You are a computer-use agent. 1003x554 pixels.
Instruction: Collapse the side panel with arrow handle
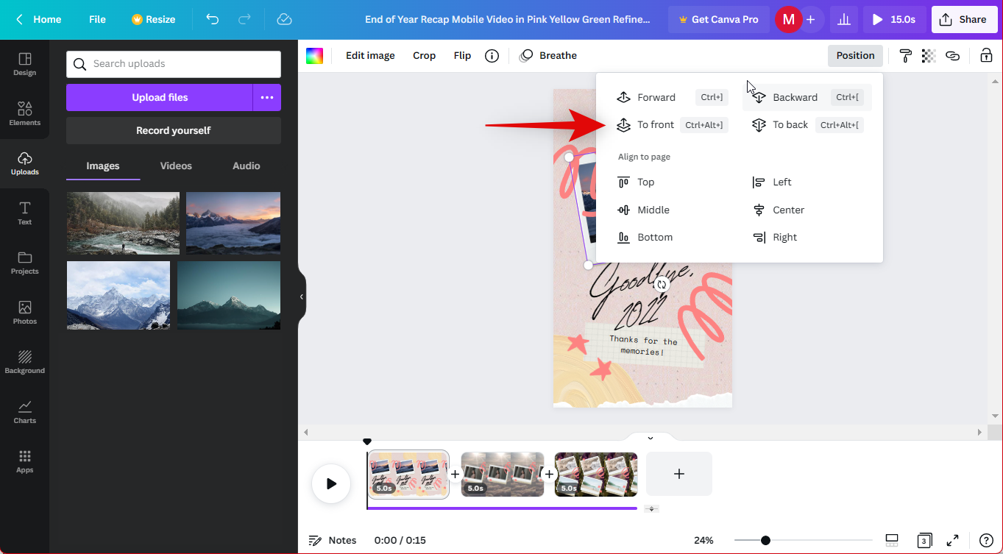click(302, 296)
